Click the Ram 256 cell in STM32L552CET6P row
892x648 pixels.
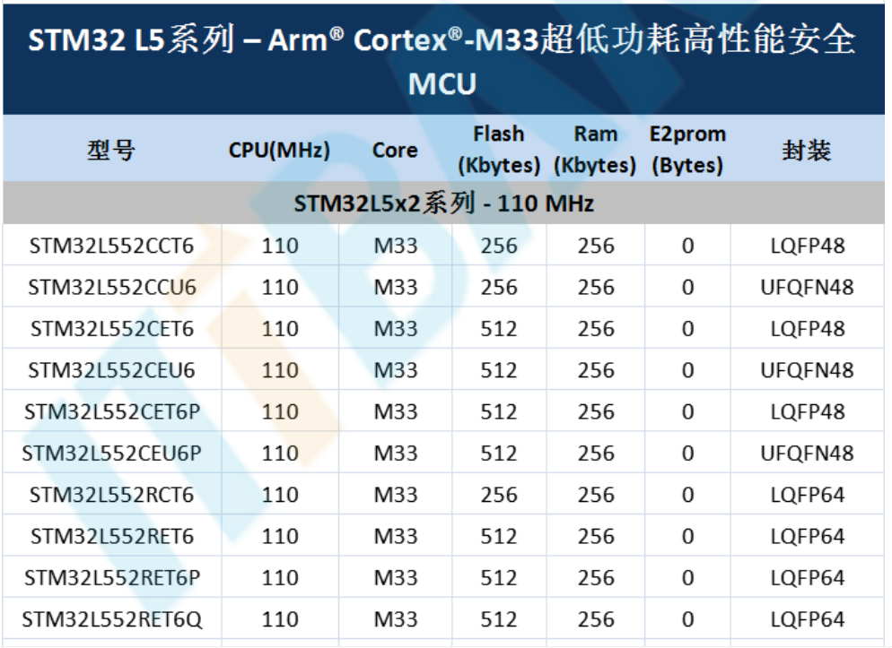(596, 411)
